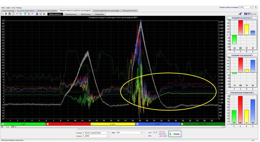Go to the Электропитание tab

point(129,11)
